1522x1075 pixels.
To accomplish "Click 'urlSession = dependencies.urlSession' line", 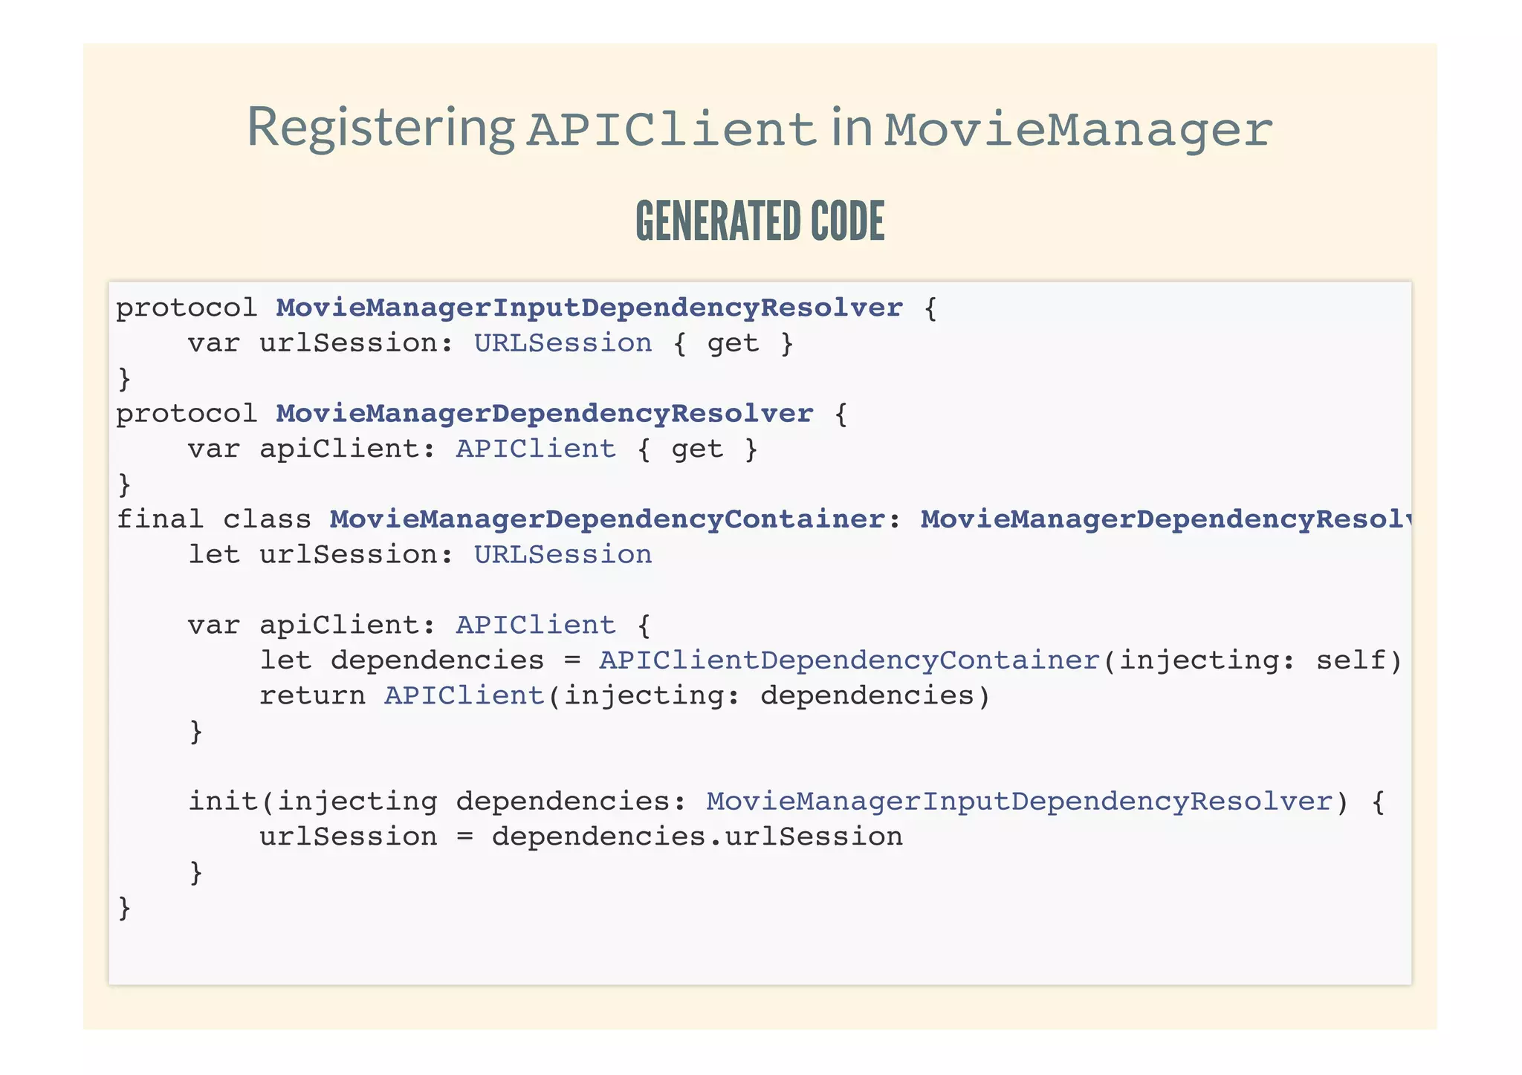I will pyautogui.click(x=581, y=837).
